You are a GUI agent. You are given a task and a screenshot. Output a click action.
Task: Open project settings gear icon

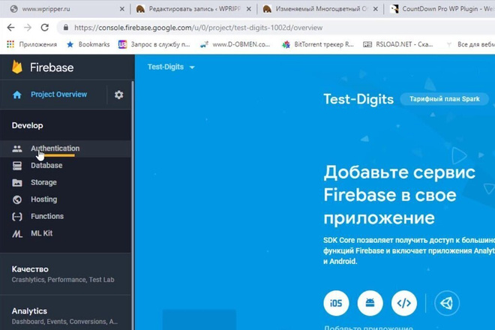(x=118, y=94)
